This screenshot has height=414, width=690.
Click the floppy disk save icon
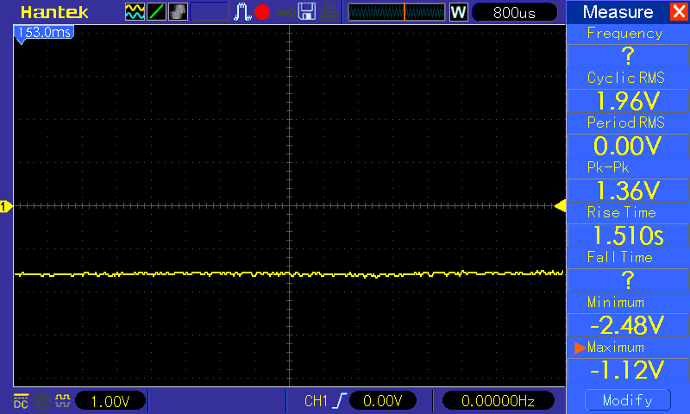tap(307, 12)
